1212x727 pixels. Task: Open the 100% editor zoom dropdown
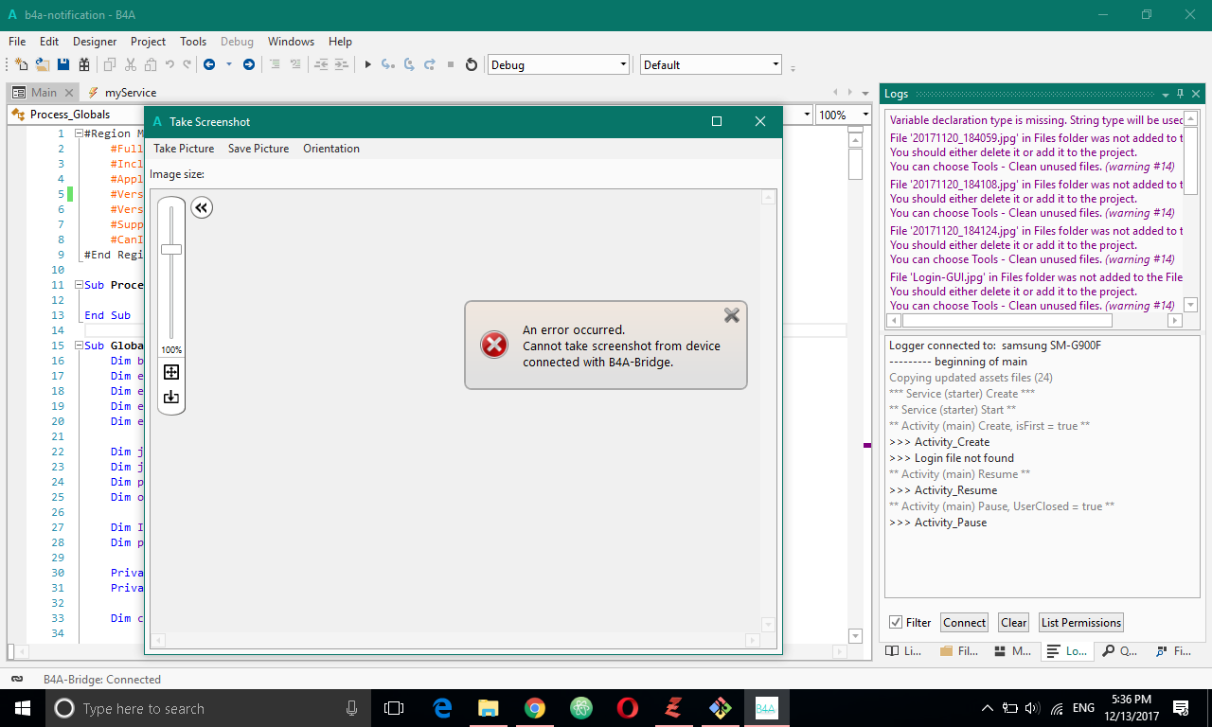843,115
